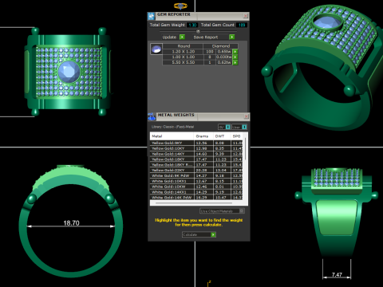383x287 pixels.
Task: Select the White Gold:14KX1 row
Action: pyautogui.click(x=197, y=192)
